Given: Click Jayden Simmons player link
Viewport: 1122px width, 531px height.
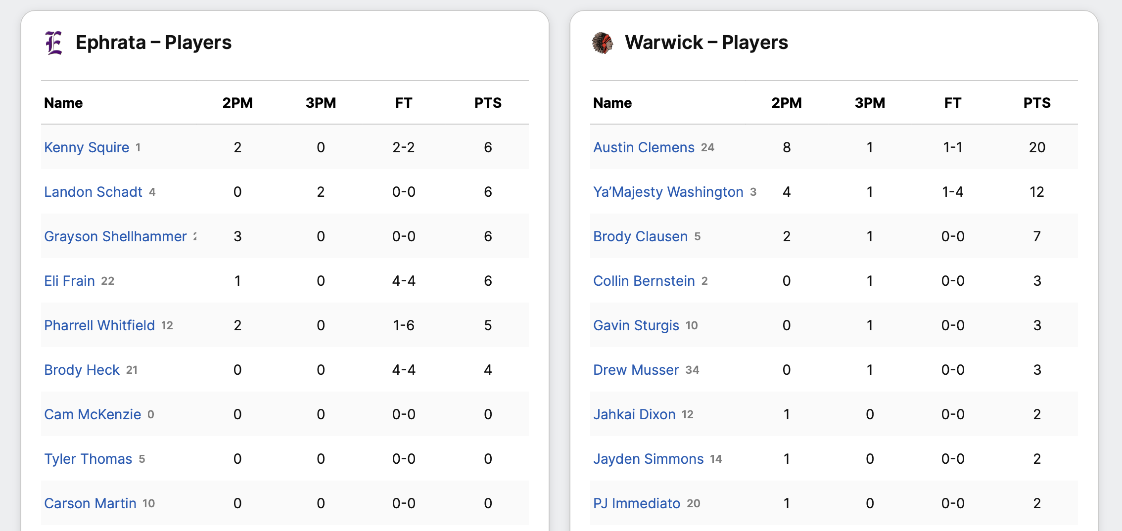Looking at the screenshot, I should tap(648, 459).
